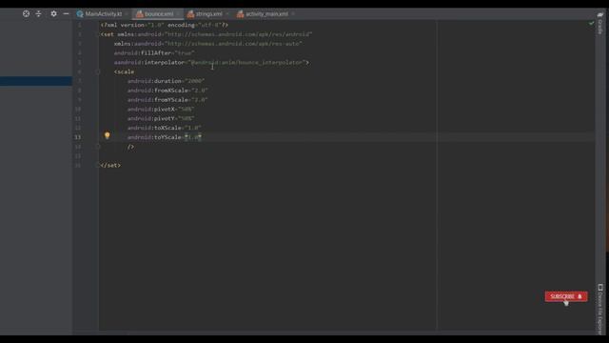
Task: Select the highlighted row in project panel
Action: click(36, 81)
